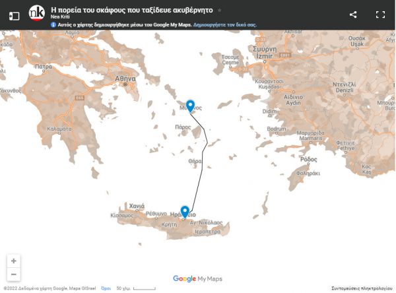
Task: Open the map legend sidebar panel
Action: pyautogui.click(x=14, y=15)
